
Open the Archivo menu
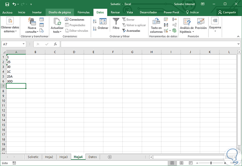[x=7, y=12]
